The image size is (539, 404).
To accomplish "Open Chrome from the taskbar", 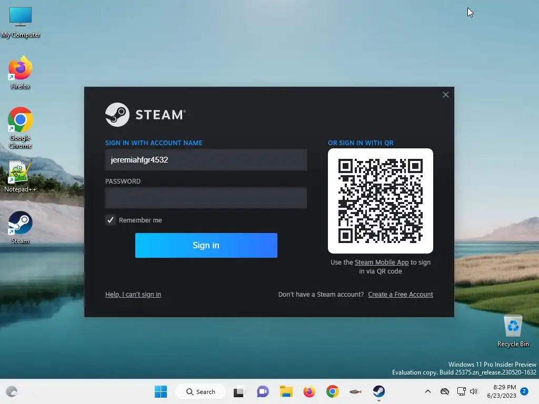I will pos(333,391).
